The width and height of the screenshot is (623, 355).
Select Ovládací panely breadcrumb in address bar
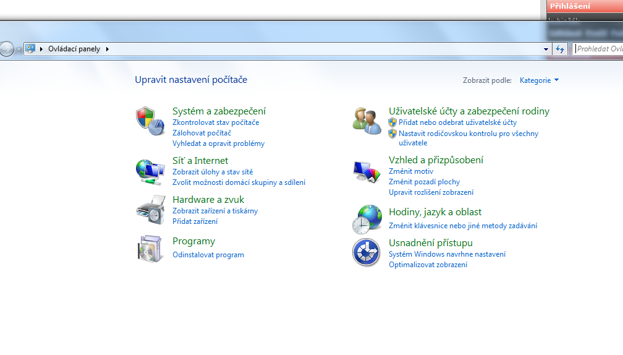click(x=74, y=49)
